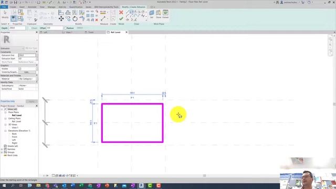Open the Windows Start menu
This screenshot has width=336, height=189.
tap(4, 185)
